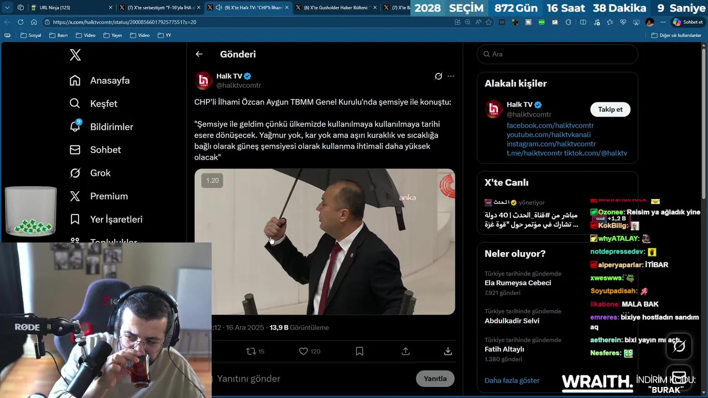This screenshot has width=708, height=398.
Task: Open Bildirimler notifications
Action: (101, 127)
